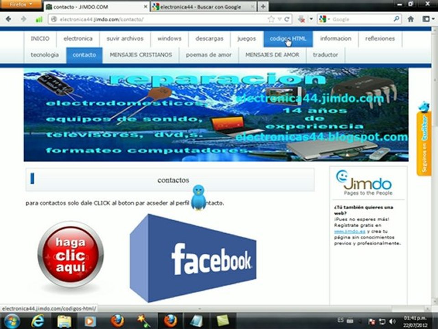Open the windows menu item

[x=169, y=38]
